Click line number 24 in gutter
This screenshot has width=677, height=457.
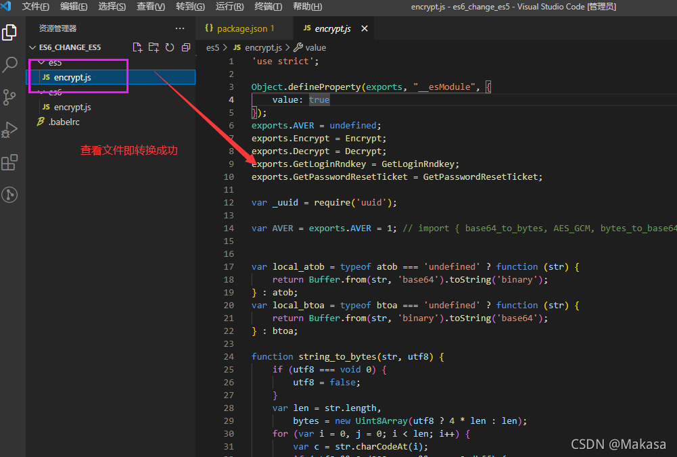pyautogui.click(x=229, y=356)
